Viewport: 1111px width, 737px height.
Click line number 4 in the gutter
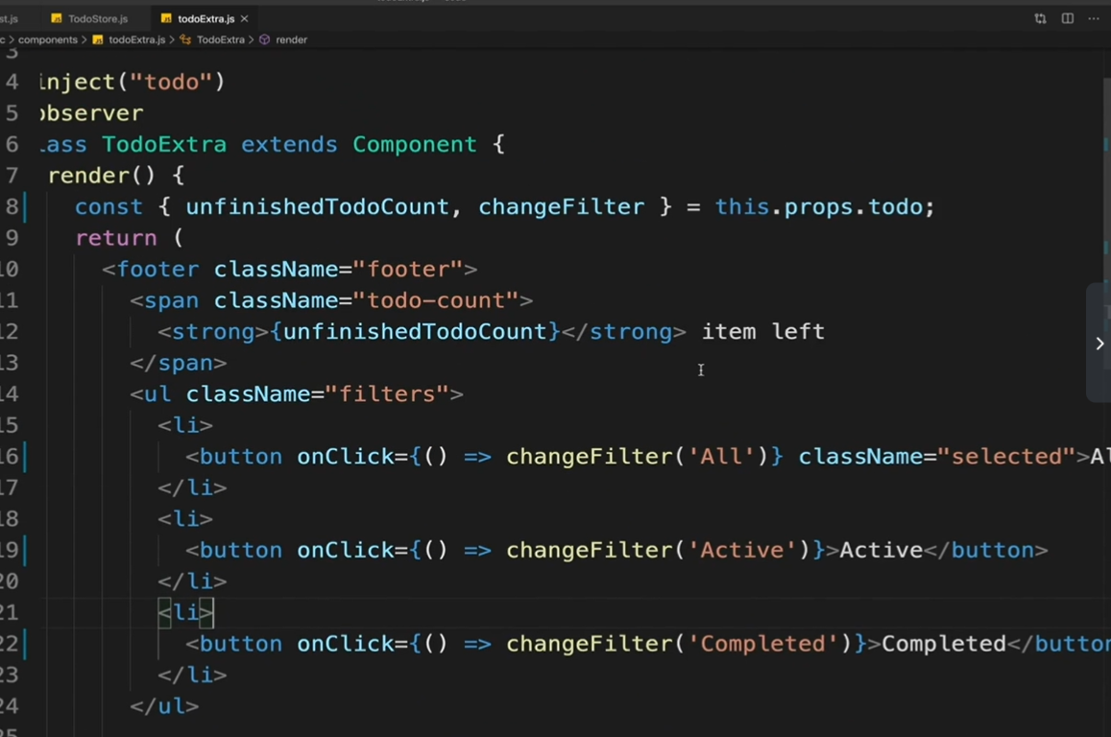pos(12,82)
